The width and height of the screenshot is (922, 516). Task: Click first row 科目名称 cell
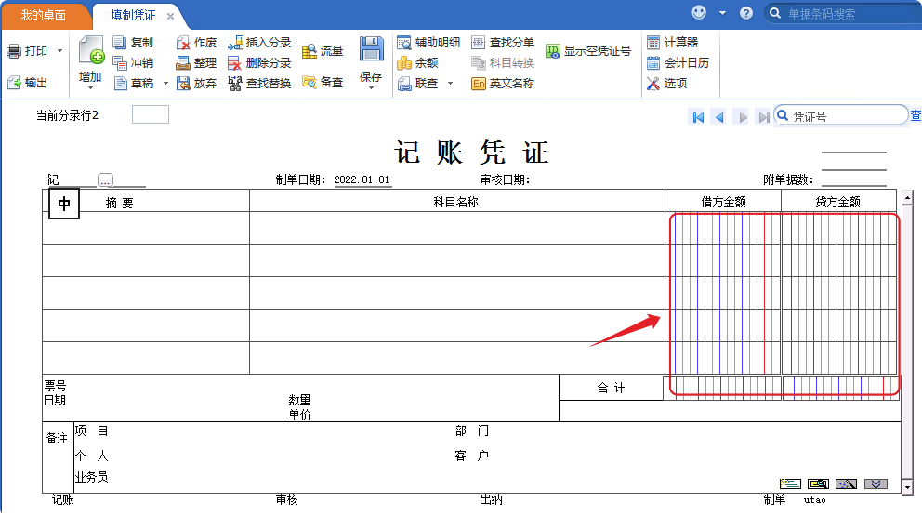(x=457, y=228)
